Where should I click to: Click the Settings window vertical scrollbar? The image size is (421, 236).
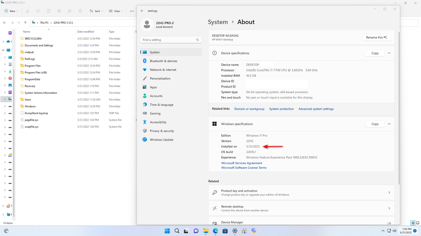tap(399, 108)
